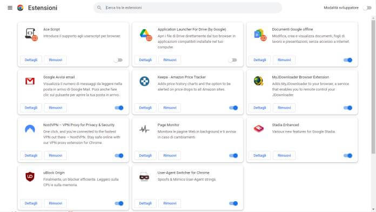376x212 pixels.
Task: Open Dettagli for Ace Script
Action: tap(31, 60)
